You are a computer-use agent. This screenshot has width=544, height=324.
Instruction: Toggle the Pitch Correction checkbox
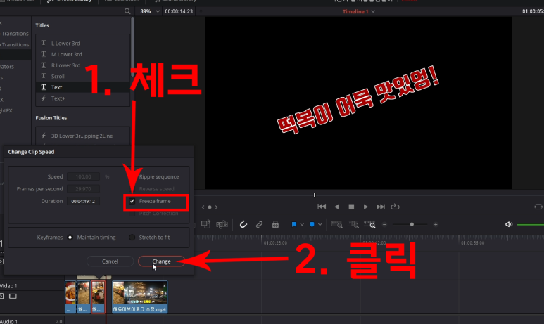tap(132, 214)
